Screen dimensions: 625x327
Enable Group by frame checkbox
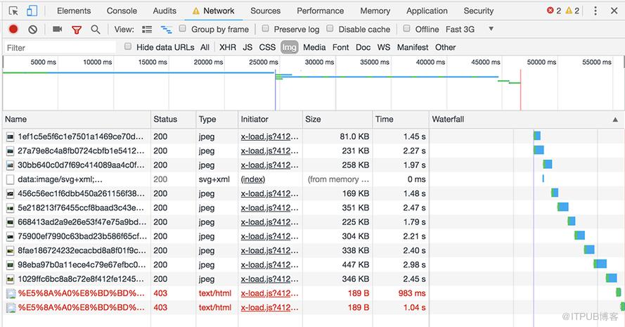(182, 28)
